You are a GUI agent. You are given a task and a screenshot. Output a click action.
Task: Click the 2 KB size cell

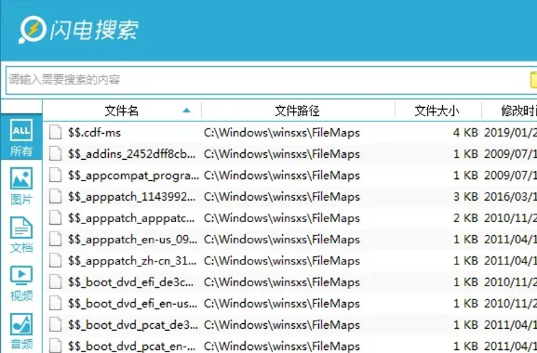[465, 218]
